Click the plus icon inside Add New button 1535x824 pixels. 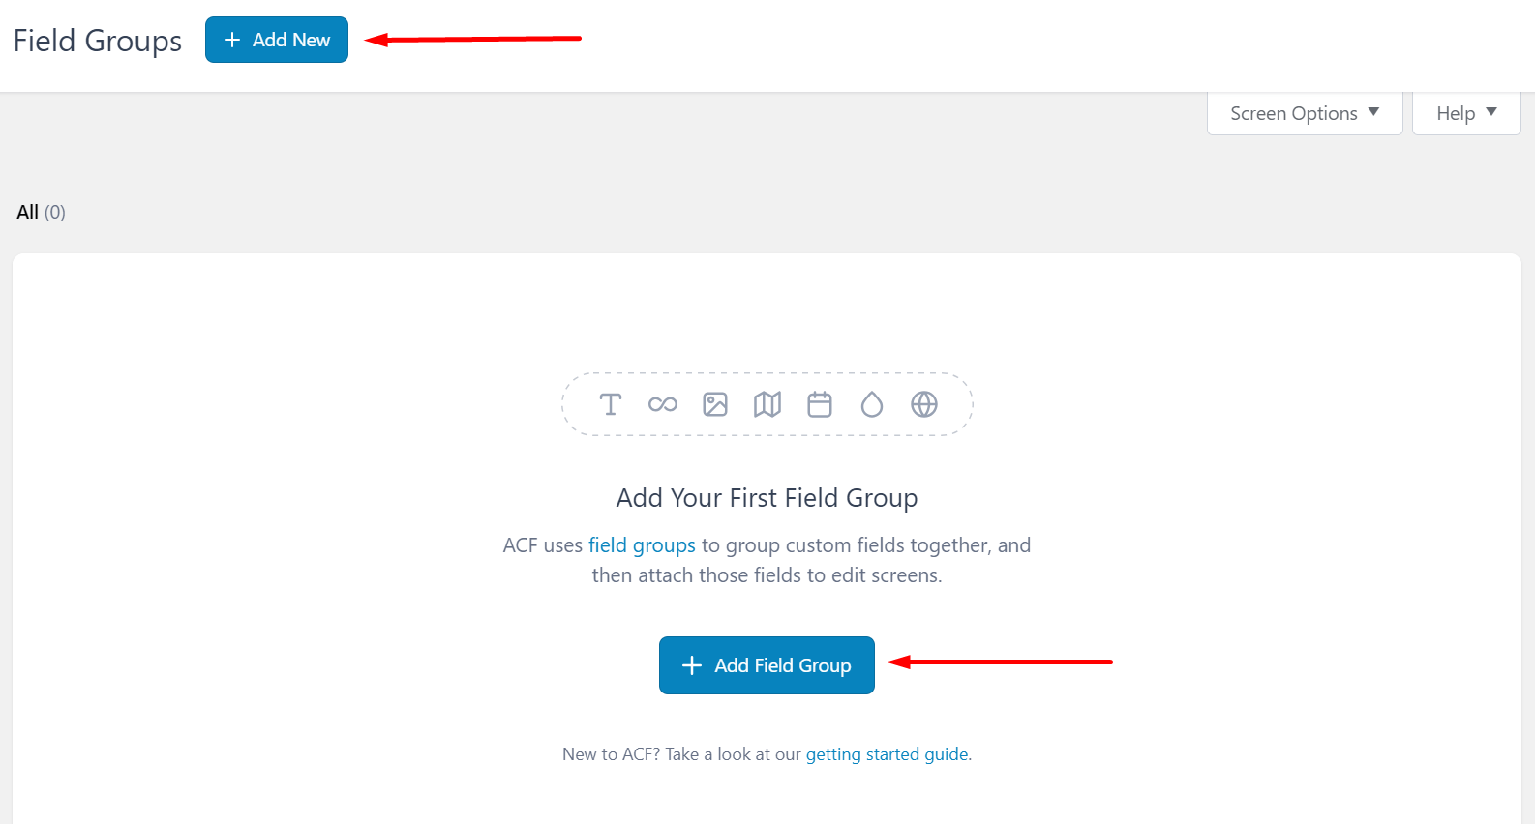[x=231, y=40]
